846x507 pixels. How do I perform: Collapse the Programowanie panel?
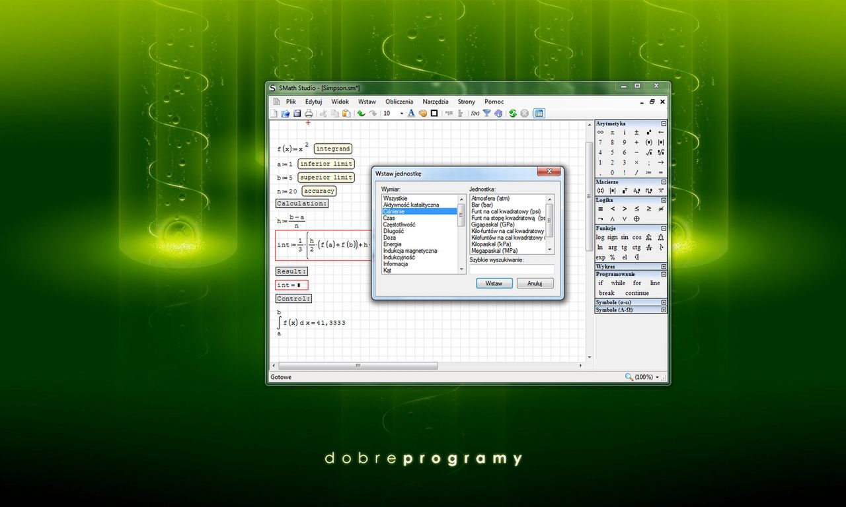tap(664, 274)
